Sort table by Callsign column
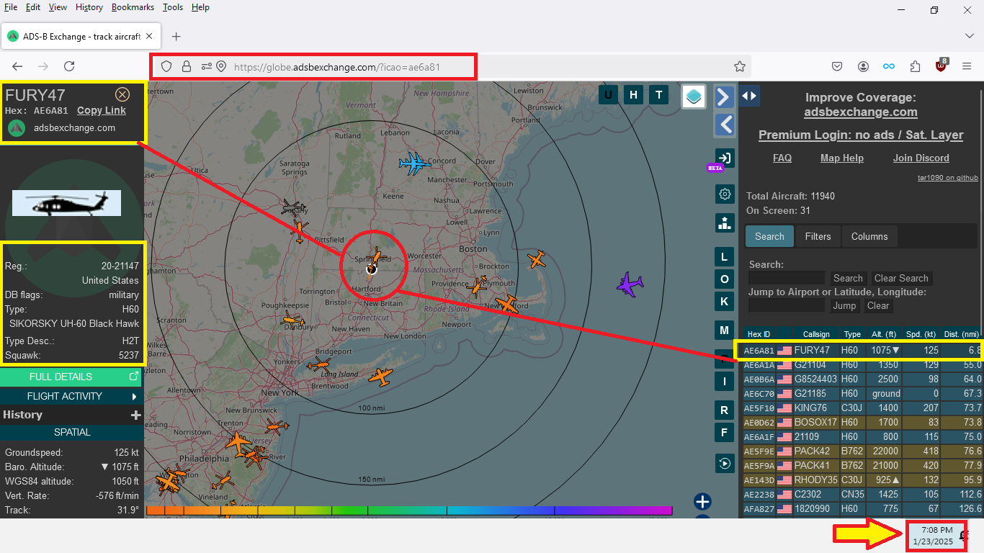 (x=816, y=334)
